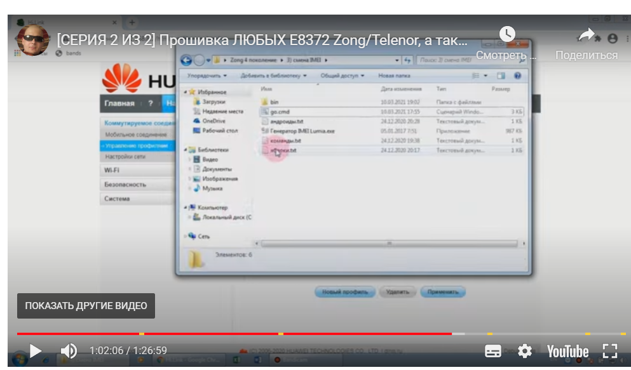Image resolution: width=631 pixels, height=370 pixels.
Task: Open the channel avatar thumbnail
Action: click(34, 40)
